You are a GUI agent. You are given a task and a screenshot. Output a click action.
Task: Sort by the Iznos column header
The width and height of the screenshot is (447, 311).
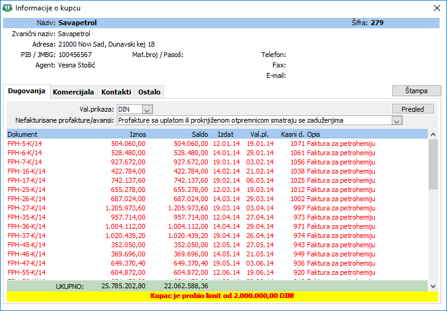point(138,134)
